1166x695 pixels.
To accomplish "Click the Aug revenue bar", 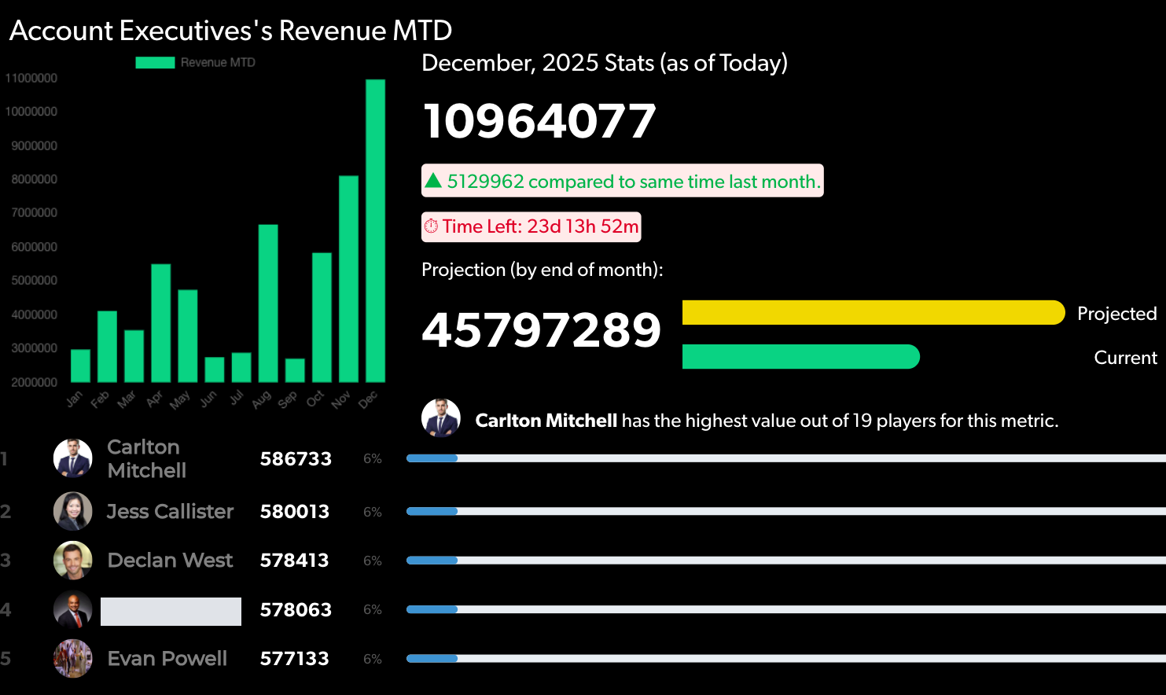I will [268, 303].
